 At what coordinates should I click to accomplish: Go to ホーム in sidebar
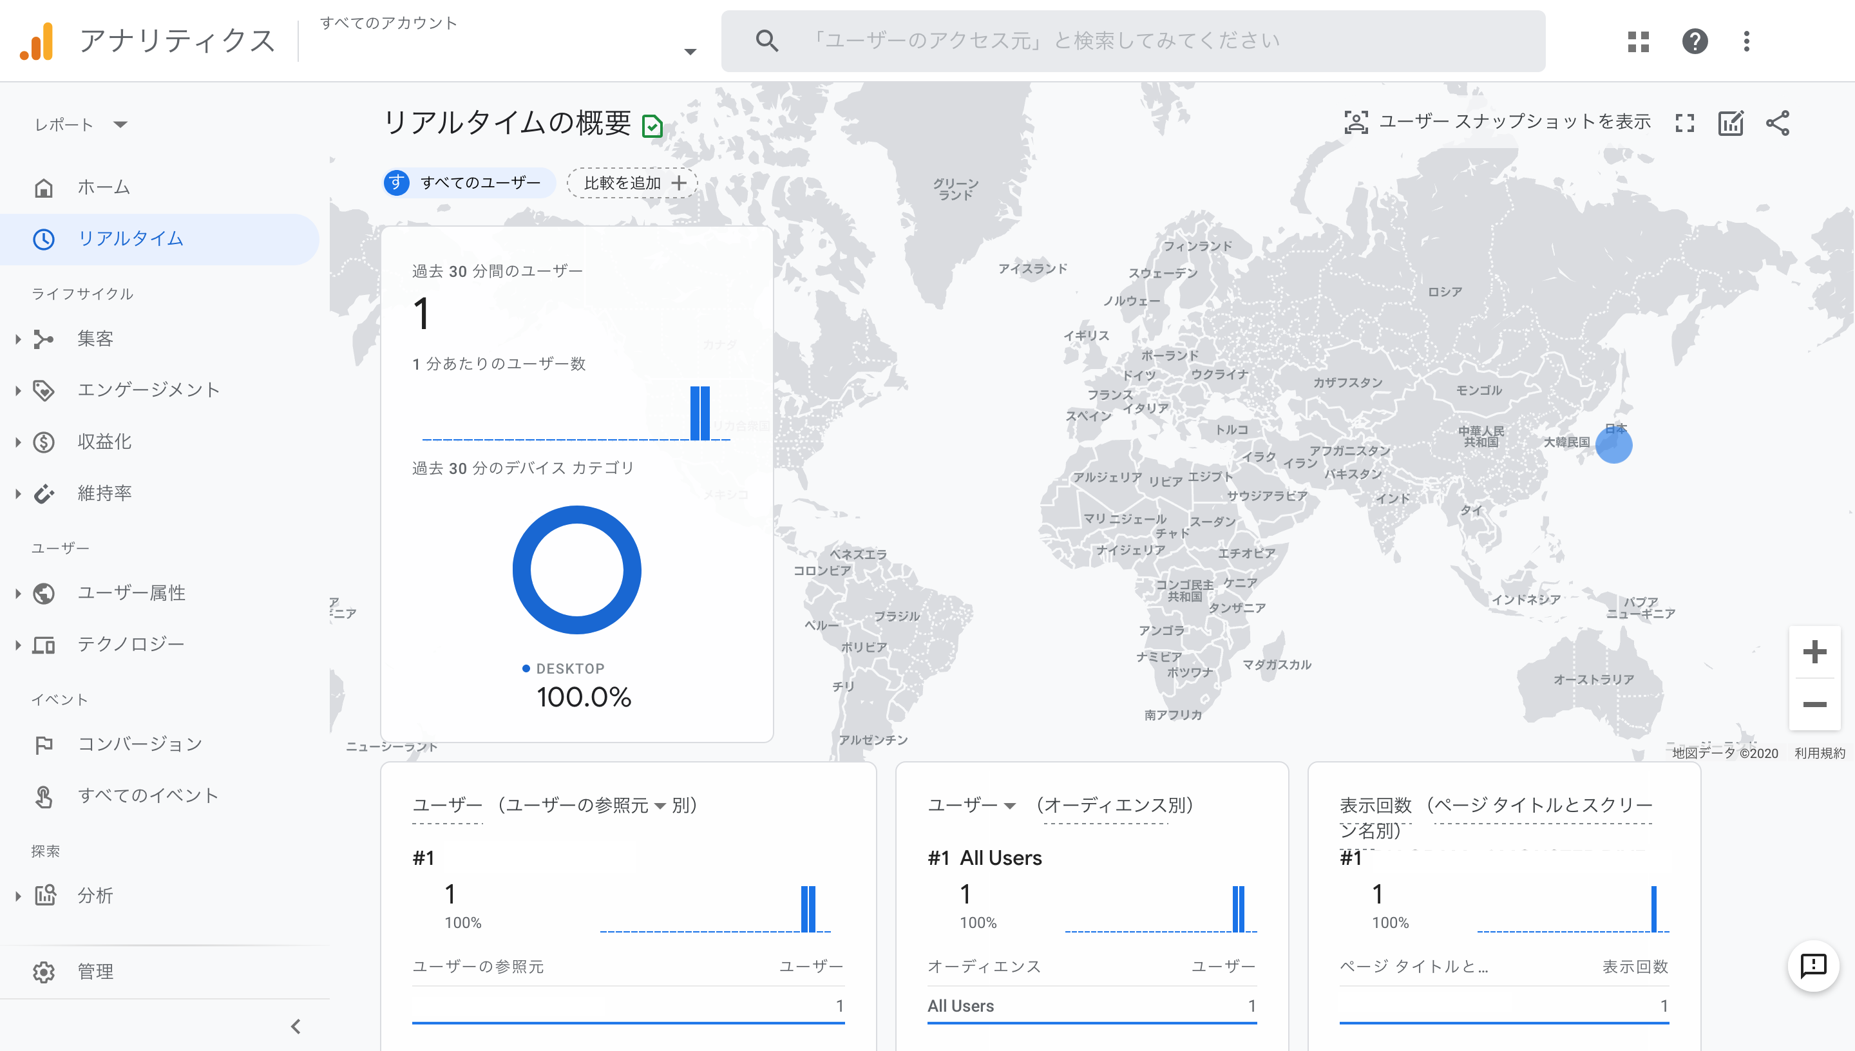pyautogui.click(x=160, y=187)
